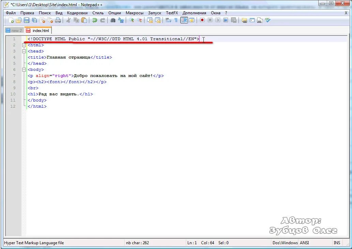
Task: Switch to the new 2 tab
Action: (14, 30)
